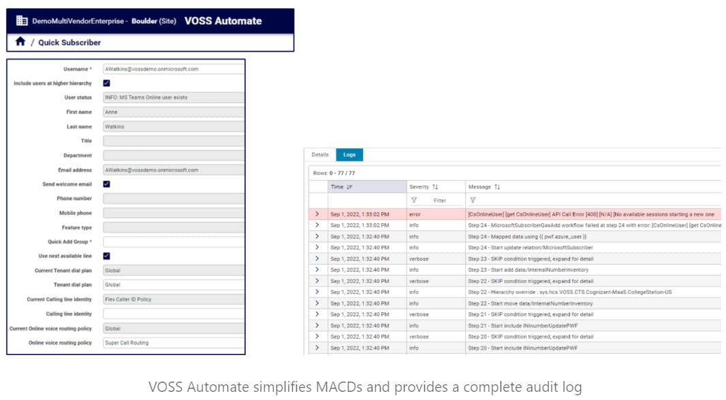
Task: Click the organization building icon in header
Action: pos(22,21)
